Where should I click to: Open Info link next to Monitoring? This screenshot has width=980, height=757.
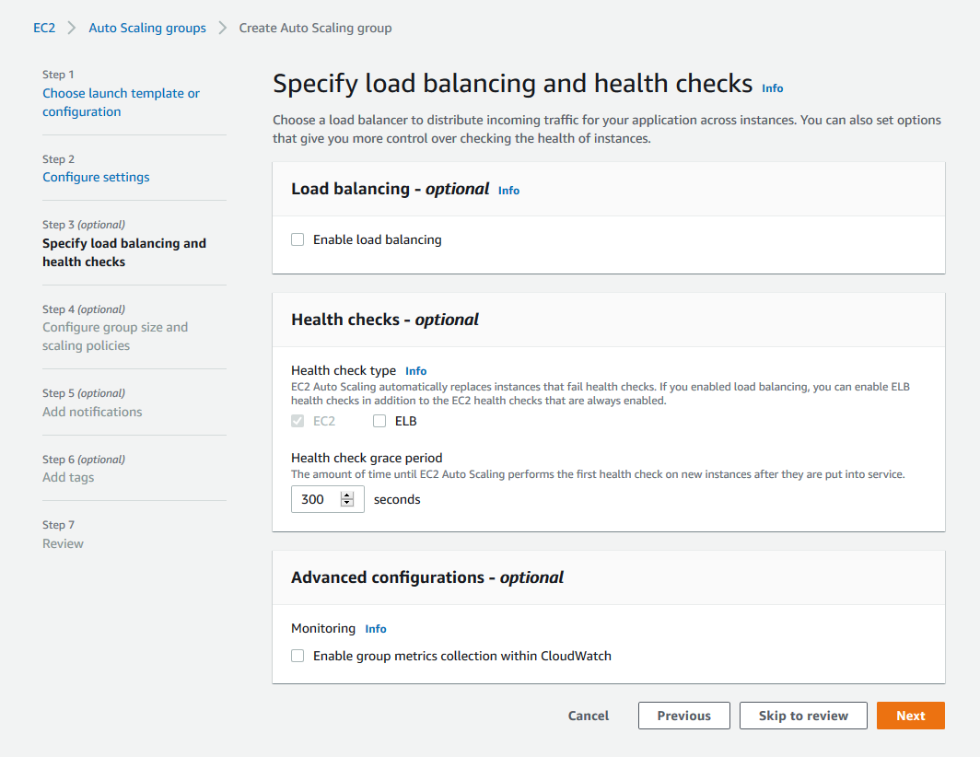(376, 629)
